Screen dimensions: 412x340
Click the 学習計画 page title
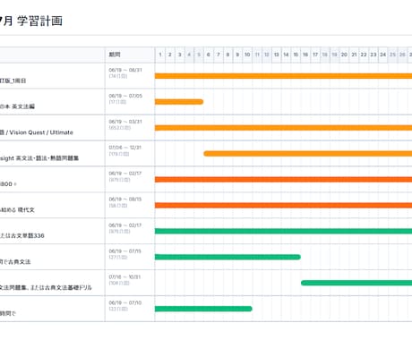click(31, 21)
